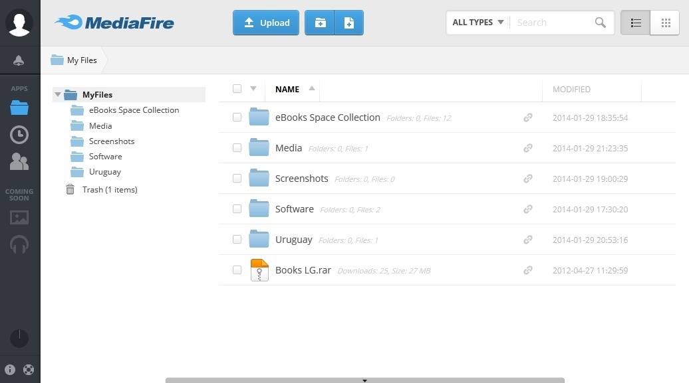This screenshot has height=383, width=689.
Task: Collapse the MyFiles tree in the sidebar
Action: coord(59,94)
